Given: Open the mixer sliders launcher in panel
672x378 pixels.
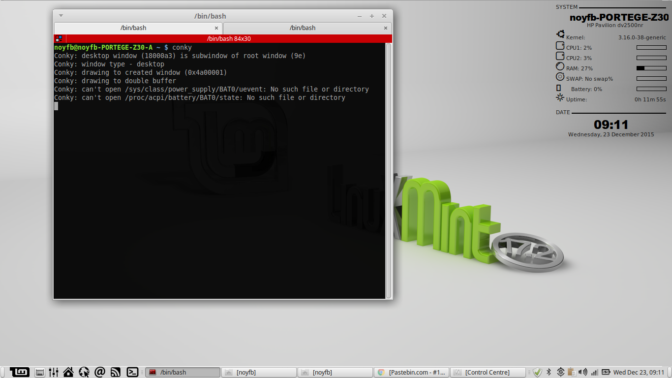Looking at the screenshot, I should [x=54, y=372].
